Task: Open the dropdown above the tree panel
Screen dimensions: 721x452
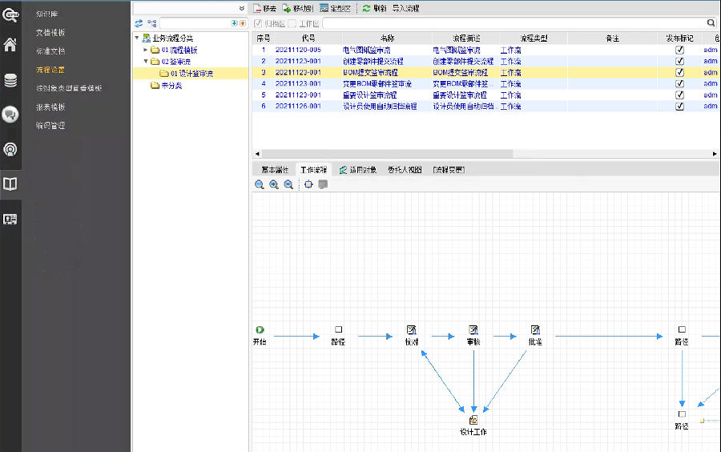Action: (242, 8)
